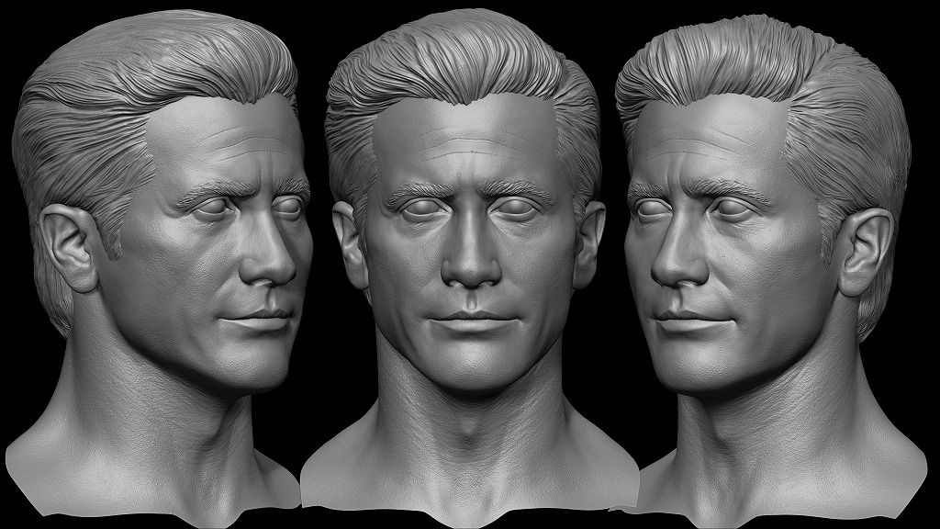Click the forehead of the center sculpt
940x529 pixels.
tap(469, 147)
